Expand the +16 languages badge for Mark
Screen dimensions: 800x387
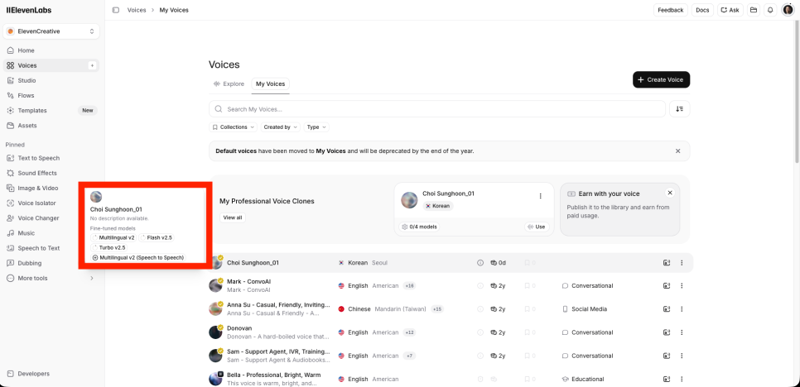point(409,286)
